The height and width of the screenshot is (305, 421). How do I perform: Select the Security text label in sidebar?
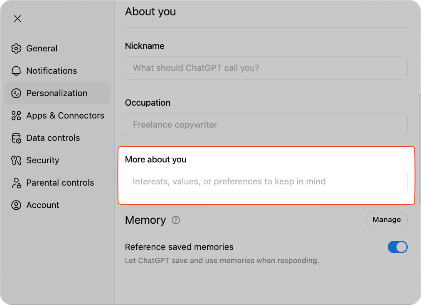(x=42, y=160)
